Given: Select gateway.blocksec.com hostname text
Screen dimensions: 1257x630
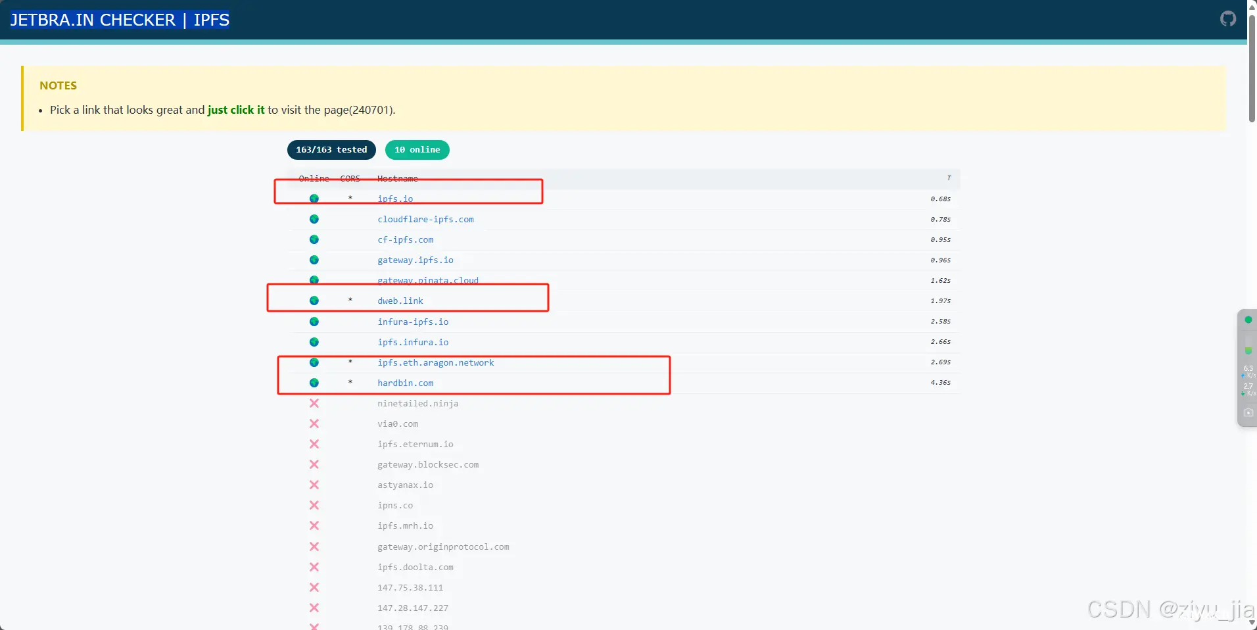Looking at the screenshot, I should tap(428, 464).
